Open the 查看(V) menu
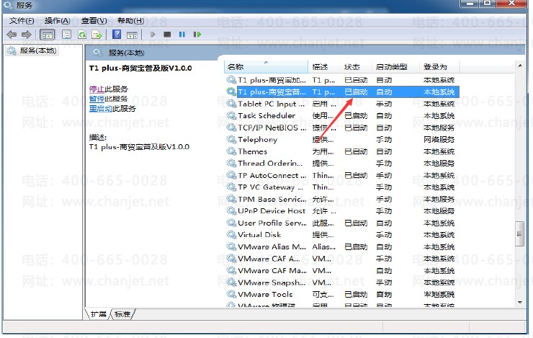This screenshot has height=338, width=533. [x=94, y=21]
